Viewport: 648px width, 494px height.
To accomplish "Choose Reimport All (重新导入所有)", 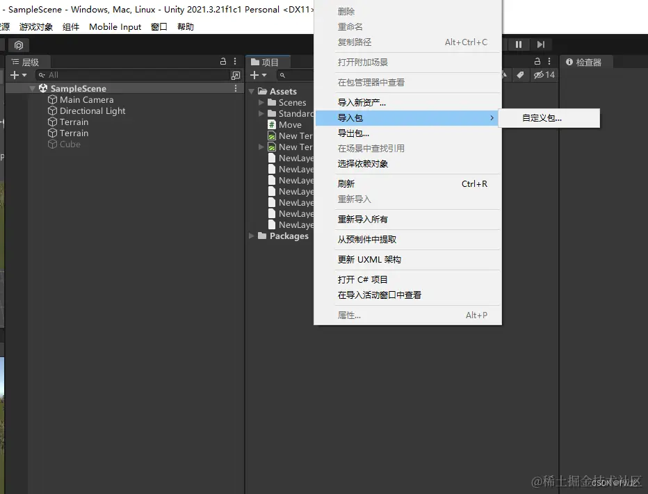I will 407,220.
